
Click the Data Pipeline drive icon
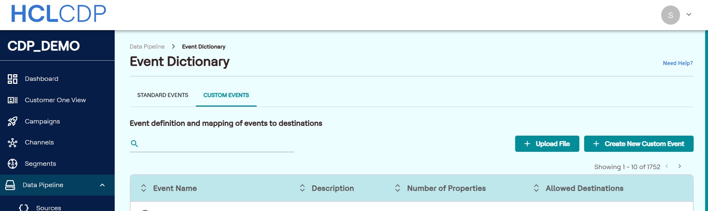[x=10, y=185]
